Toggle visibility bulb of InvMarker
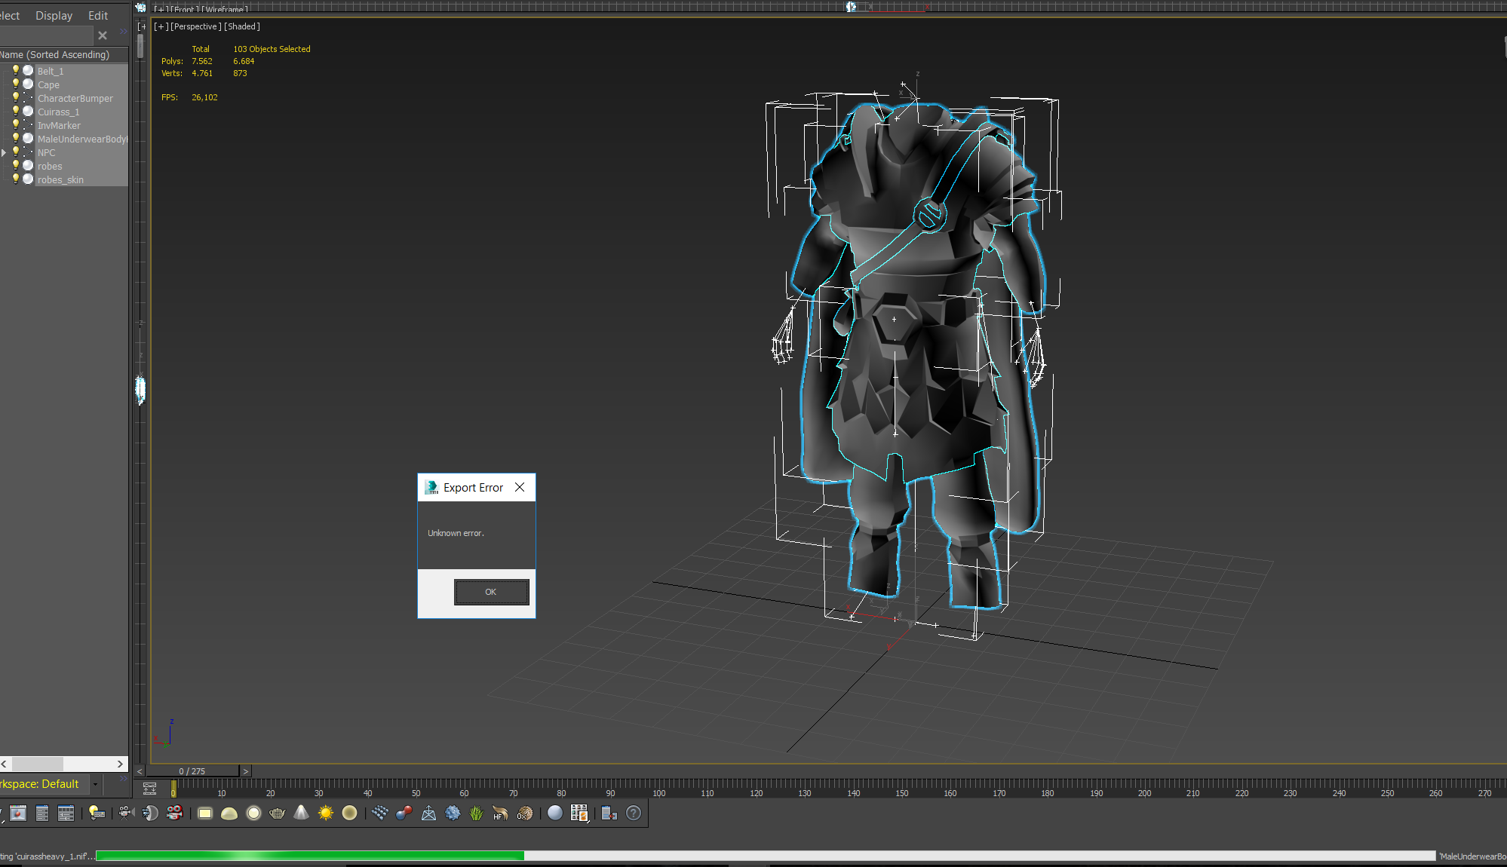The height and width of the screenshot is (867, 1507). point(15,124)
